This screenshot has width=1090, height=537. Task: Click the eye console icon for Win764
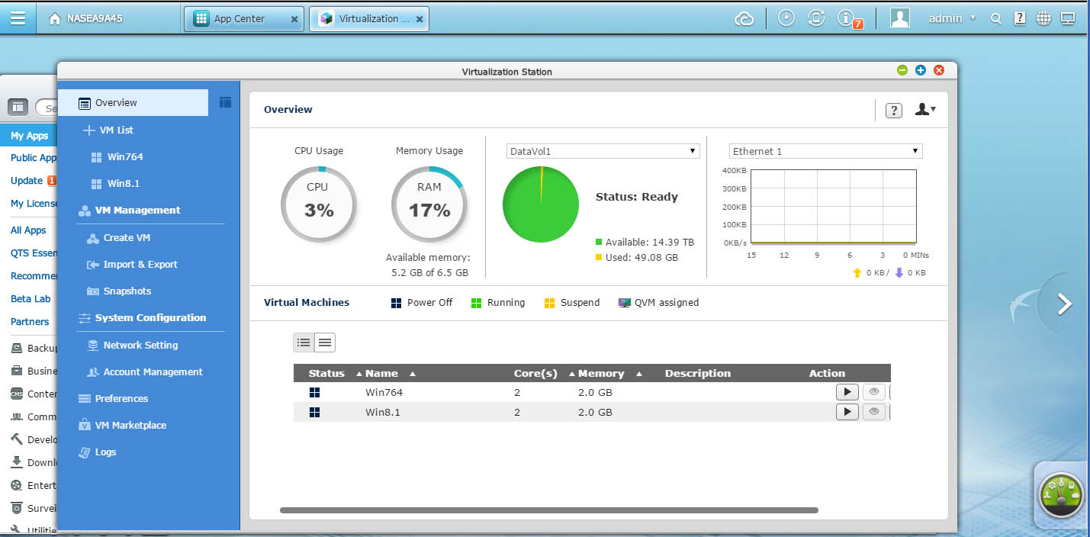tap(873, 392)
